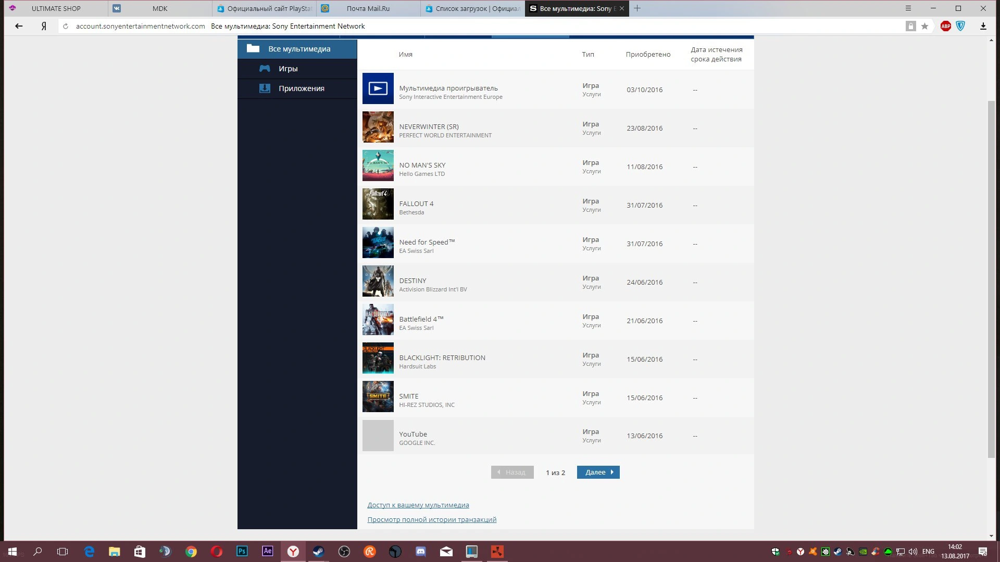Close the Sony multimedia tab
Viewport: 1000px width, 562px height.
point(622,8)
